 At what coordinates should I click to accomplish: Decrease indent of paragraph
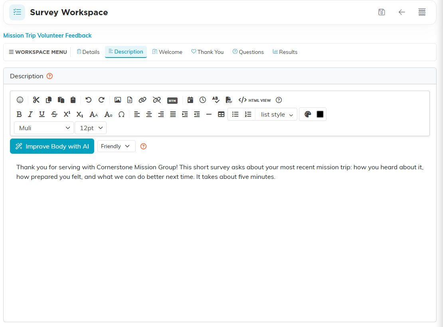pos(197,114)
